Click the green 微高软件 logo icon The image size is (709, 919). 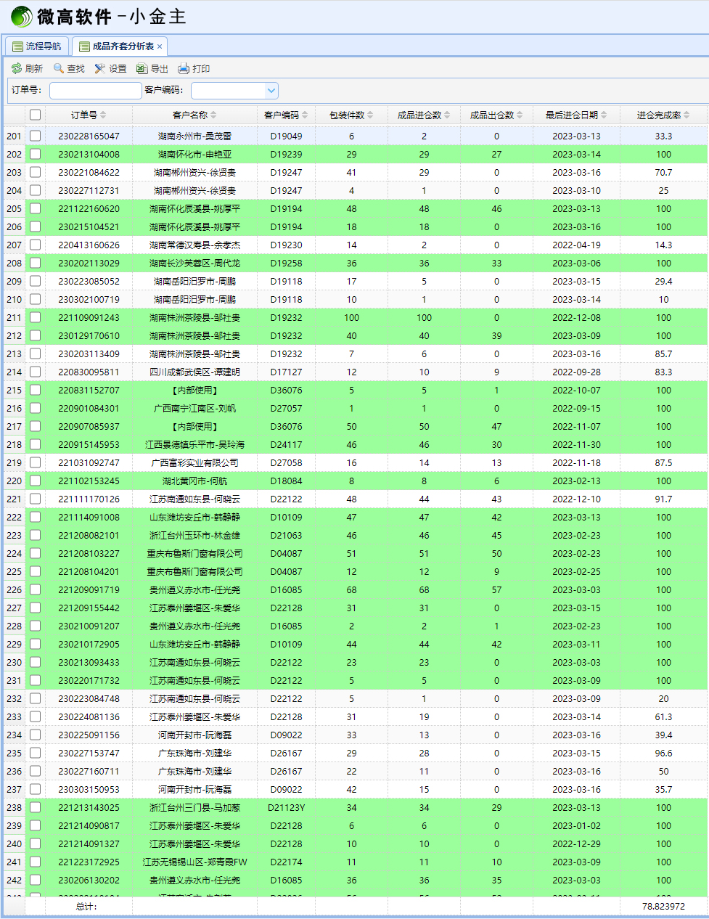(21, 16)
